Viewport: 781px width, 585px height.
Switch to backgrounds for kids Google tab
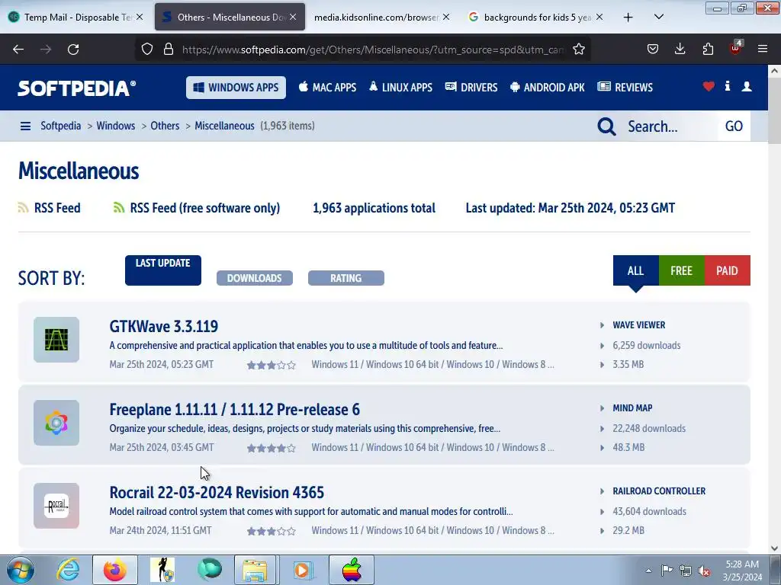click(x=538, y=18)
